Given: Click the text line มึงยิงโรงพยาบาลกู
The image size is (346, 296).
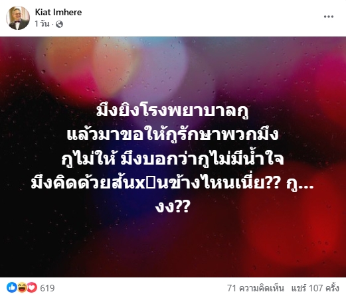Looking at the screenshot, I should (x=173, y=111).
